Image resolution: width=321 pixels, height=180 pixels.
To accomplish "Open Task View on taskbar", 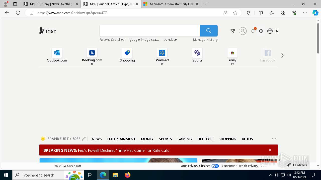I will tap(90, 175).
